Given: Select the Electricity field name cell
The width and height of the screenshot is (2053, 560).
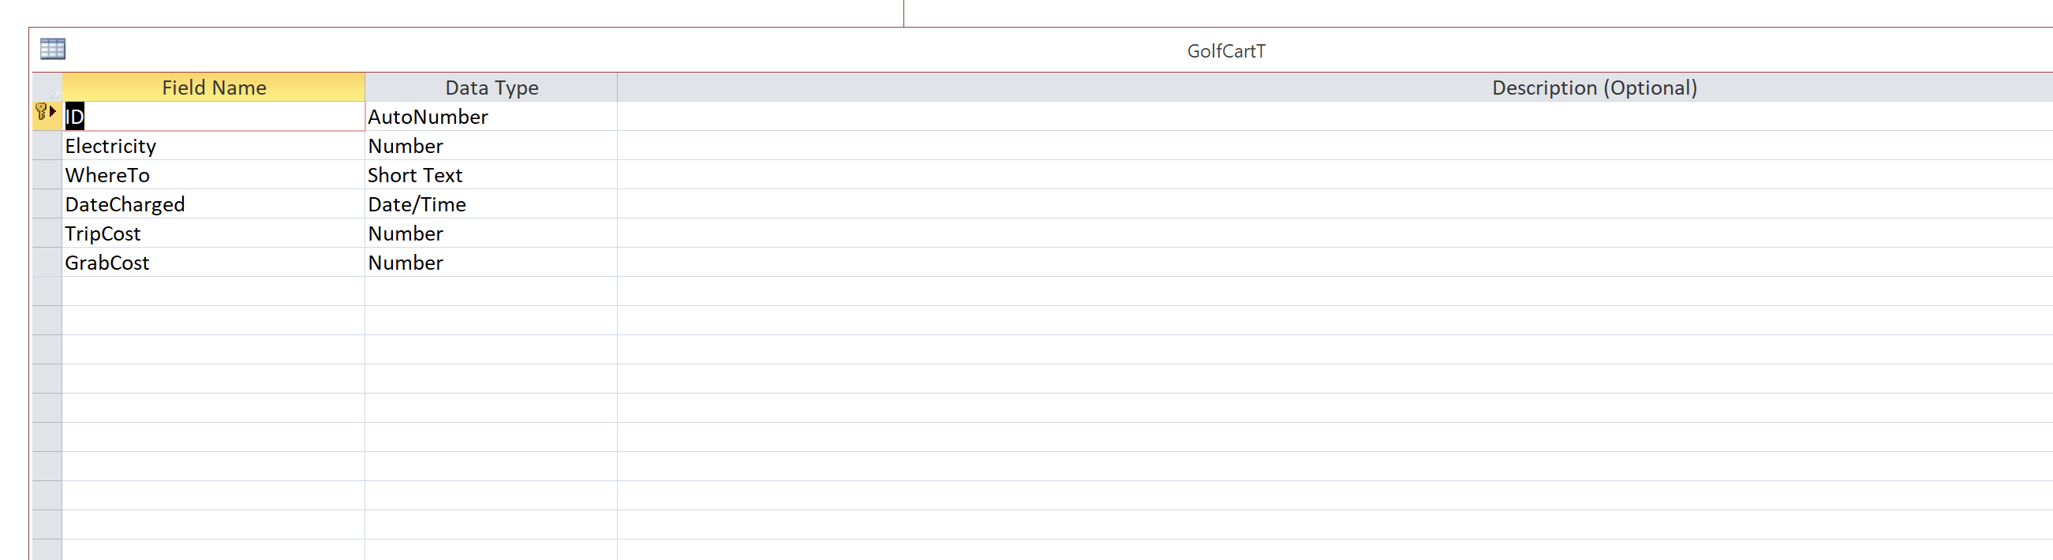Looking at the screenshot, I should point(214,146).
